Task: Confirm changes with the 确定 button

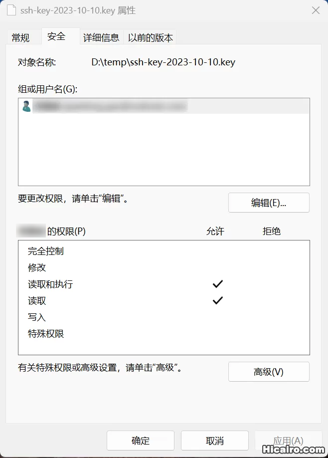Action: (x=140, y=441)
